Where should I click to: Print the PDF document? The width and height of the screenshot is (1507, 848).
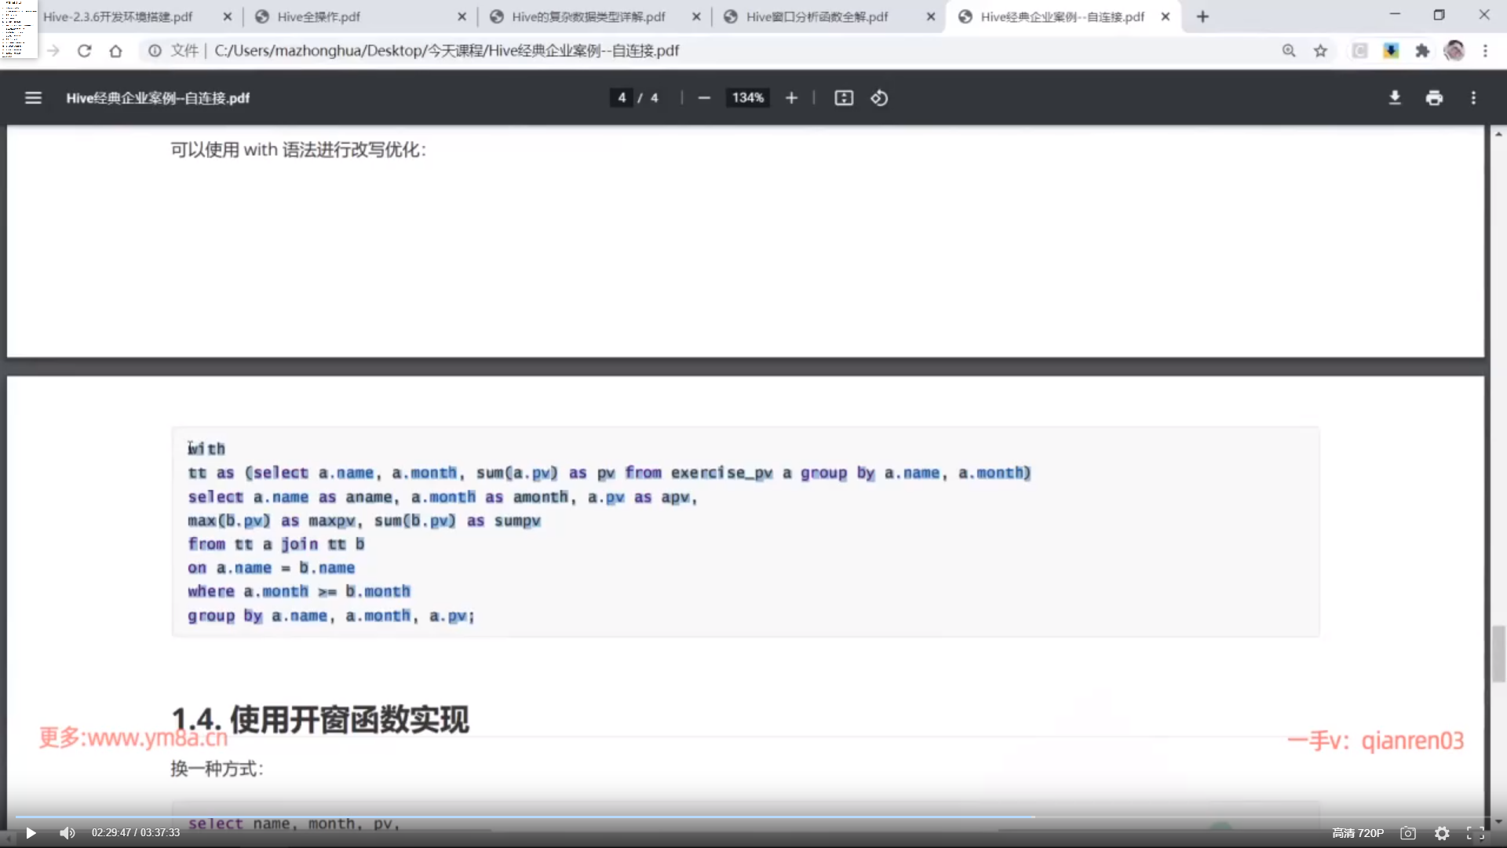coord(1434,98)
